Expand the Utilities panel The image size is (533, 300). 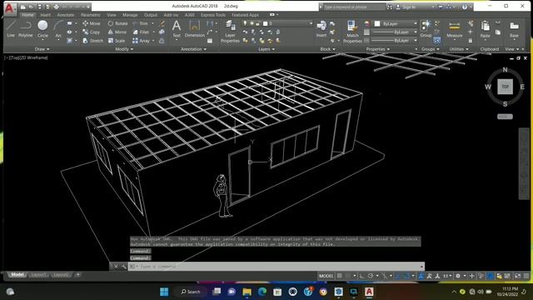coord(459,49)
